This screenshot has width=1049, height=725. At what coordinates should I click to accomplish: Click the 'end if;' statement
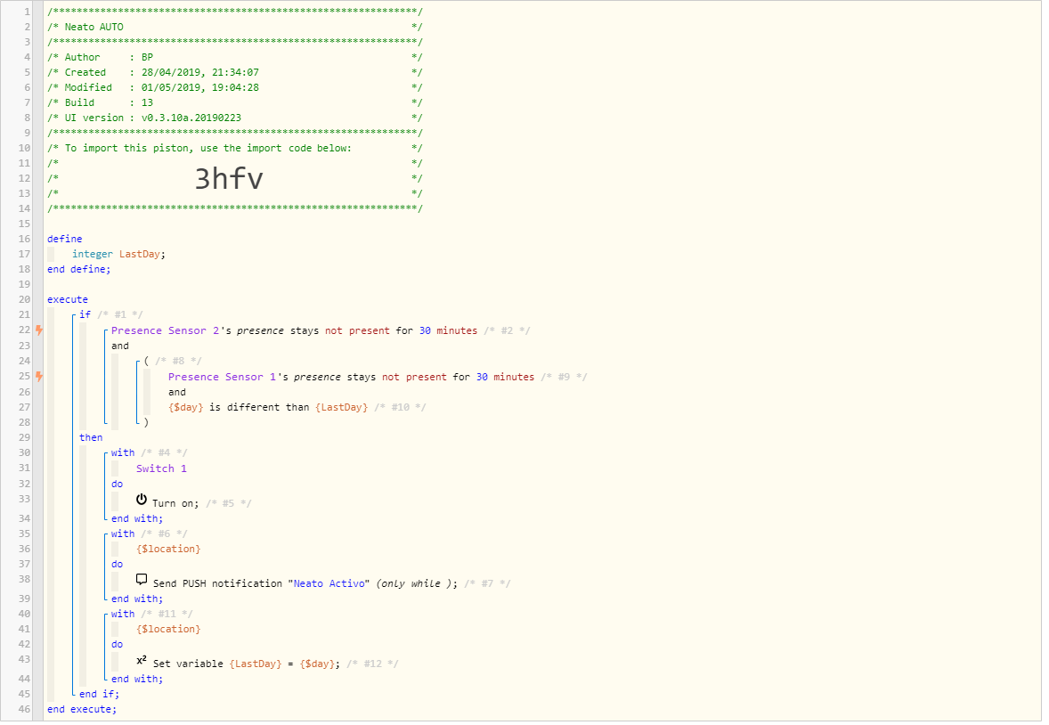pyautogui.click(x=99, y=695)
